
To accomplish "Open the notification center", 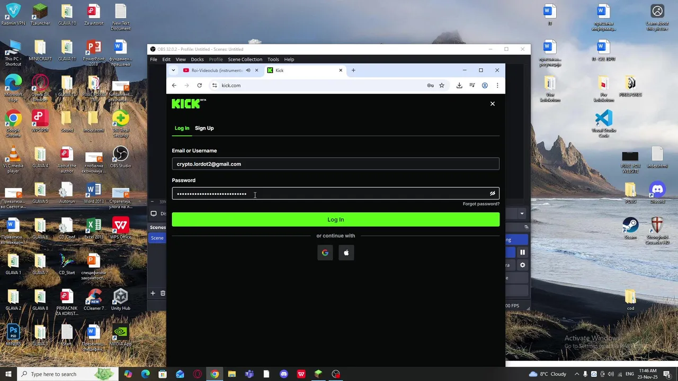I will tap(667, 374).
